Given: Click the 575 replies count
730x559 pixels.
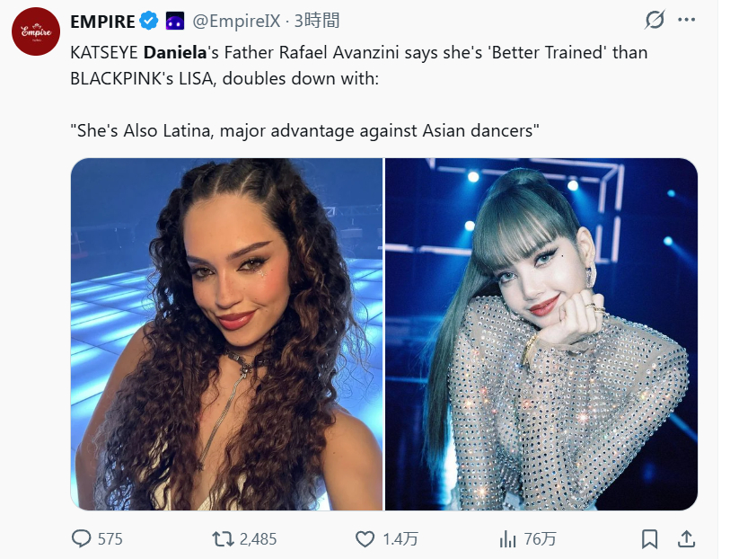Looking at the screenshot, I should tap(110, 539).
